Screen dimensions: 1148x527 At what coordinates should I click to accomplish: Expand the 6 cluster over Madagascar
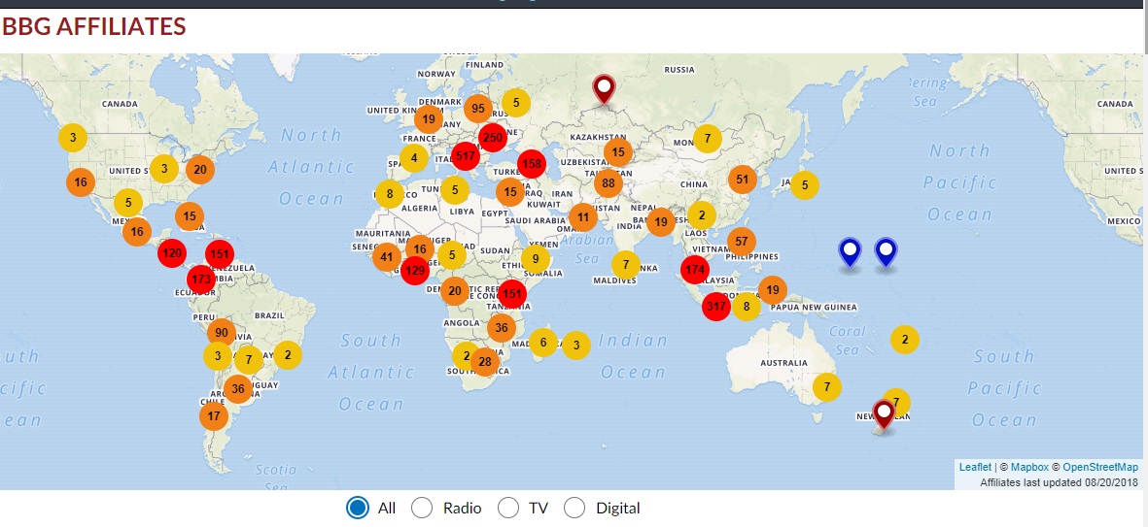[x=542, y=342]
